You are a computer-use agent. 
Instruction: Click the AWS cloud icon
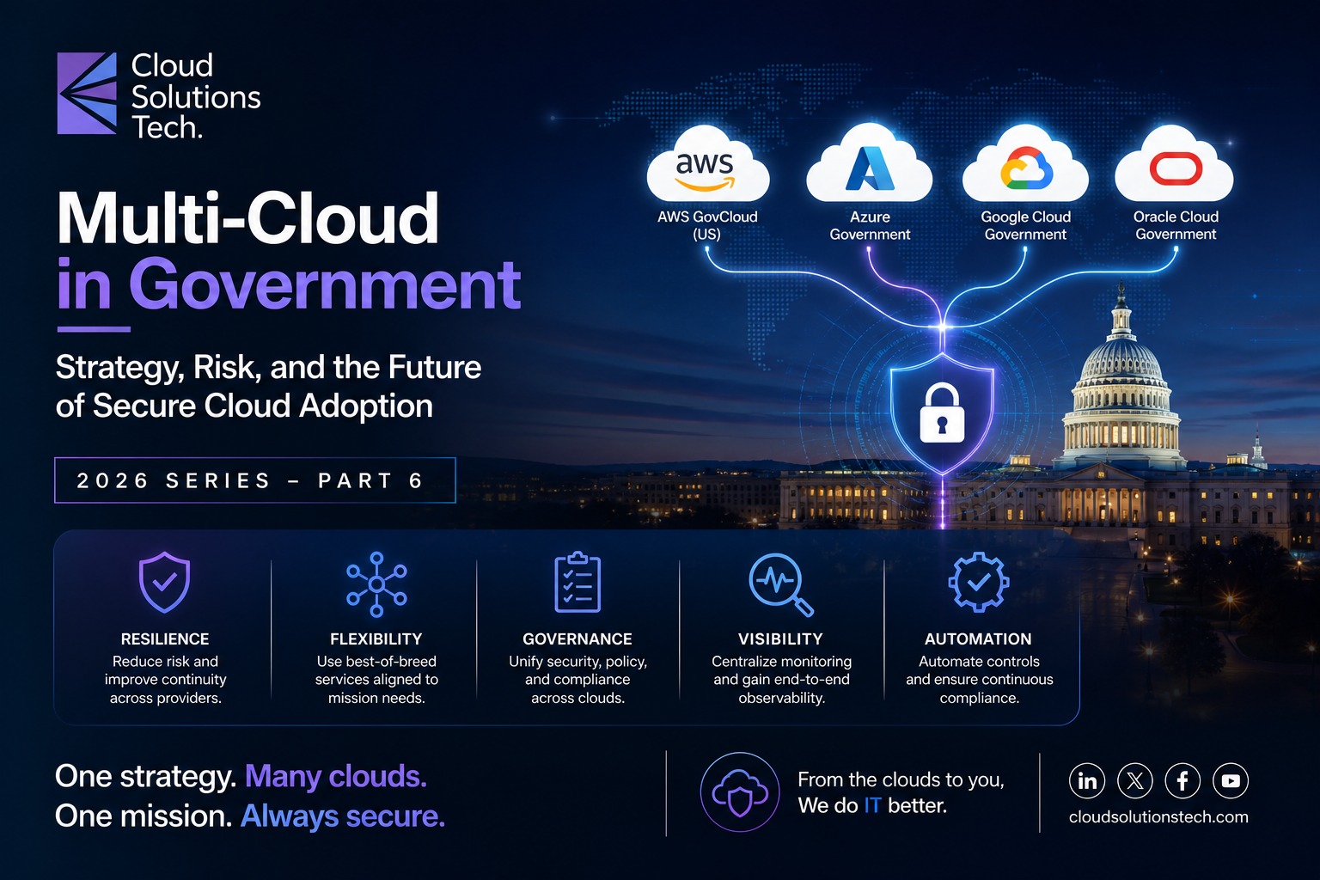[707, 164]
